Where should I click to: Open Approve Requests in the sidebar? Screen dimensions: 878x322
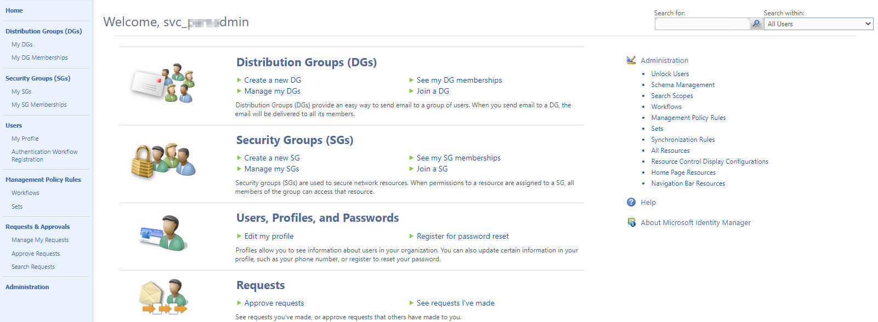tap(36, 254)
